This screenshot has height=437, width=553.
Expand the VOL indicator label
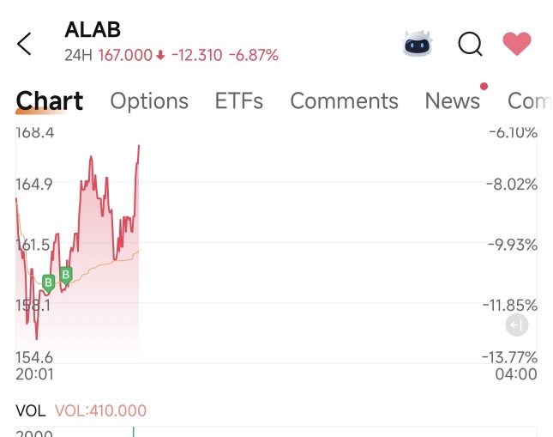(31, 410)
